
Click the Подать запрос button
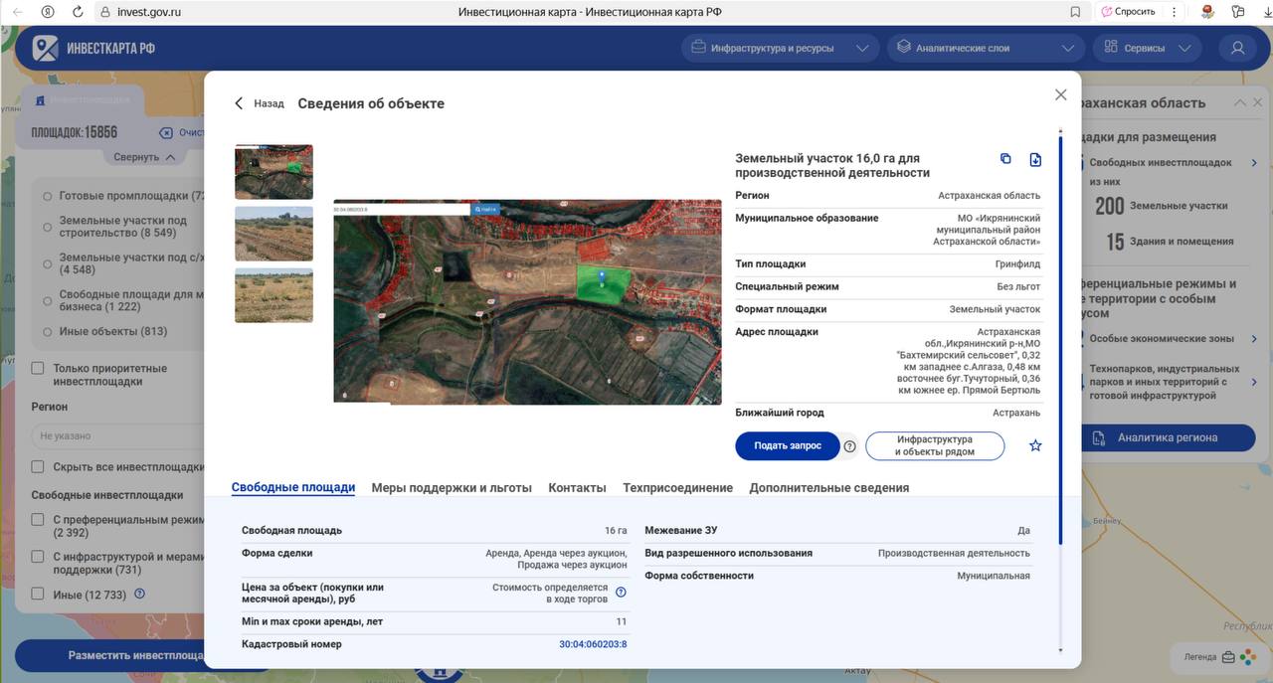point(788,446)
